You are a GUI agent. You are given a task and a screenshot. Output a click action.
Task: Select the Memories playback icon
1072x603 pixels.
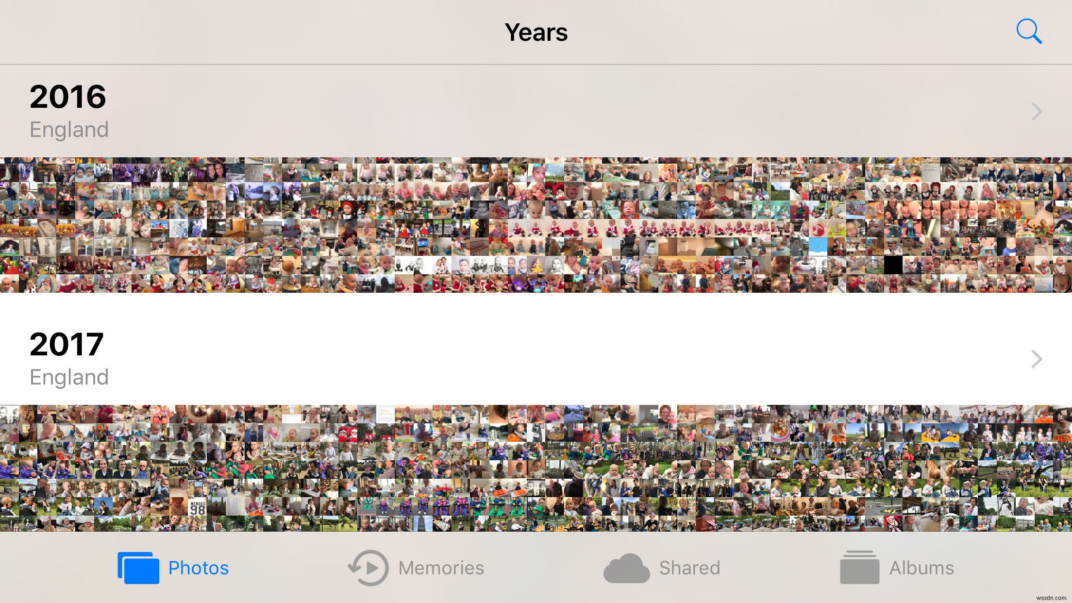[368, 568]
